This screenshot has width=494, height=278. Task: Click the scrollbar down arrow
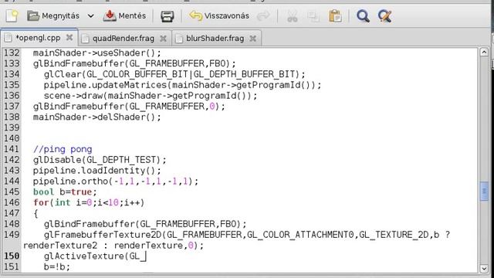click(484, 268)
